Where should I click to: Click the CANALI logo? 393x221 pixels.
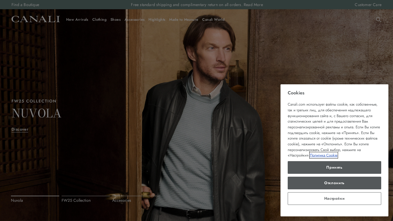[x=36, y=19]
